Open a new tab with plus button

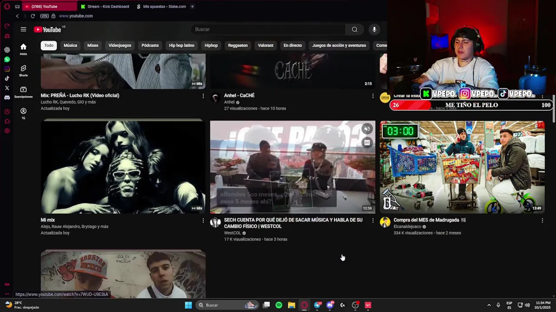[x=192, y=6]
